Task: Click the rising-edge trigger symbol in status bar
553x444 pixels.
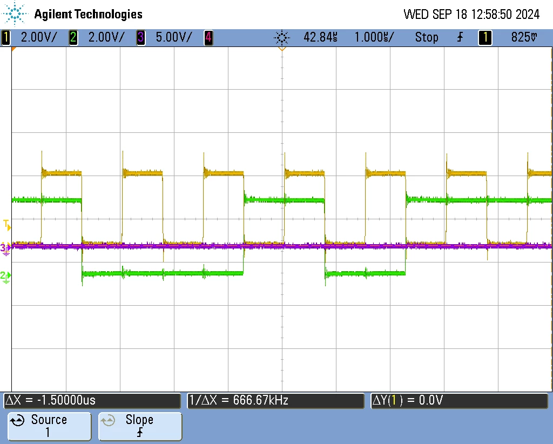Action: 460,37
